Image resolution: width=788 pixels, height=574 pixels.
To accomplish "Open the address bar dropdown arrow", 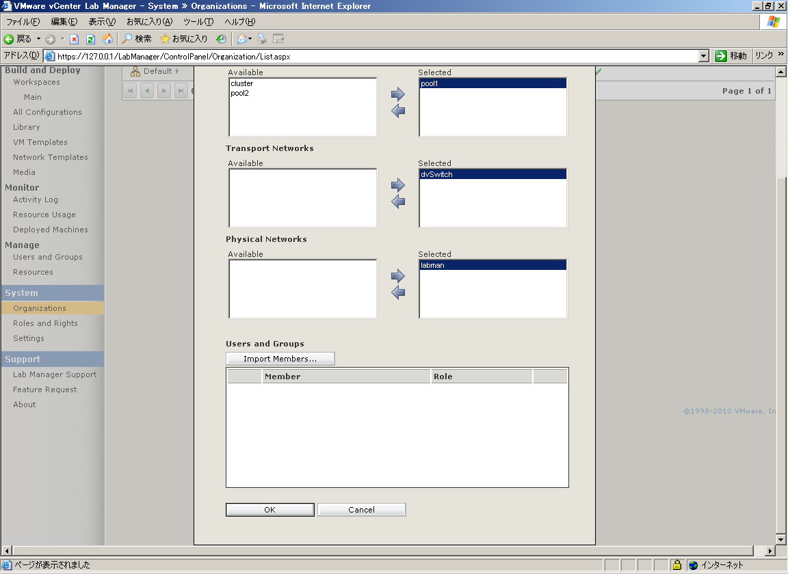I will click(x=704, y=56).
